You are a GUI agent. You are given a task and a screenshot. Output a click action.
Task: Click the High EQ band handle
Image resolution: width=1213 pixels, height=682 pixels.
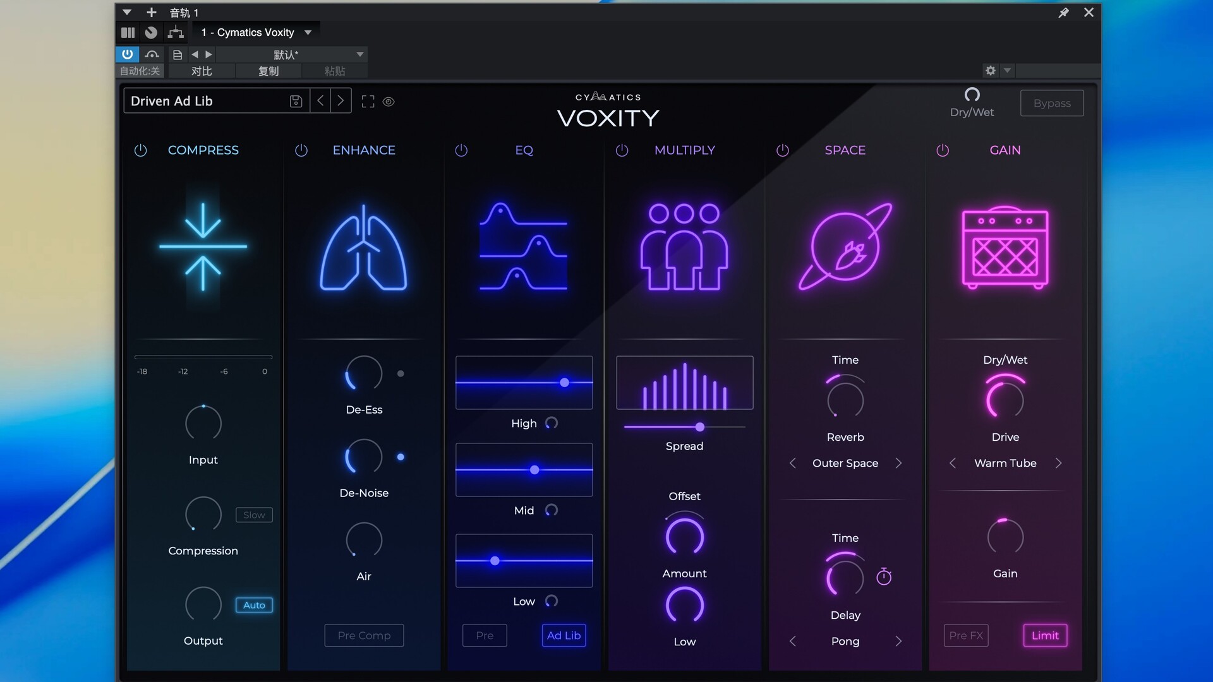[565, 383]
